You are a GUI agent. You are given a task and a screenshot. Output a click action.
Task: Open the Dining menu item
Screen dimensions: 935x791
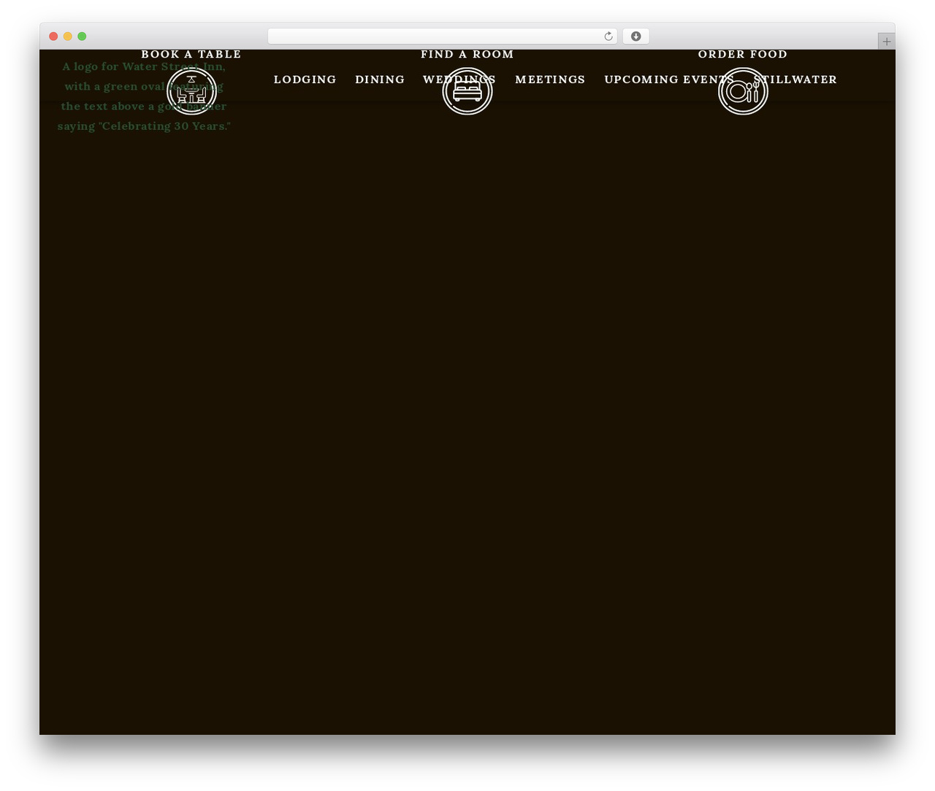(380, 80)
